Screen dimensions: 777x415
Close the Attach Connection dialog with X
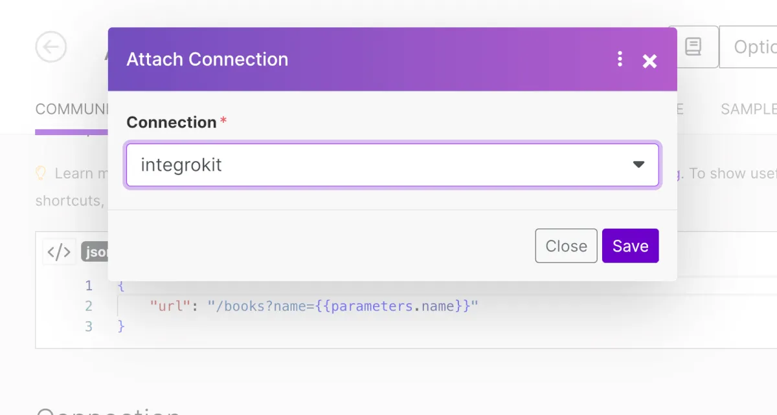[x=649, y=61]
